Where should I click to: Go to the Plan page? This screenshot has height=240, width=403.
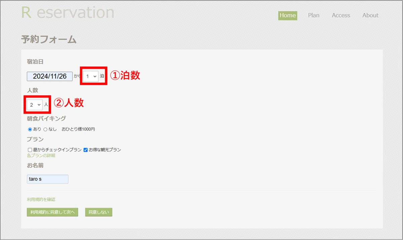[314, 15]
